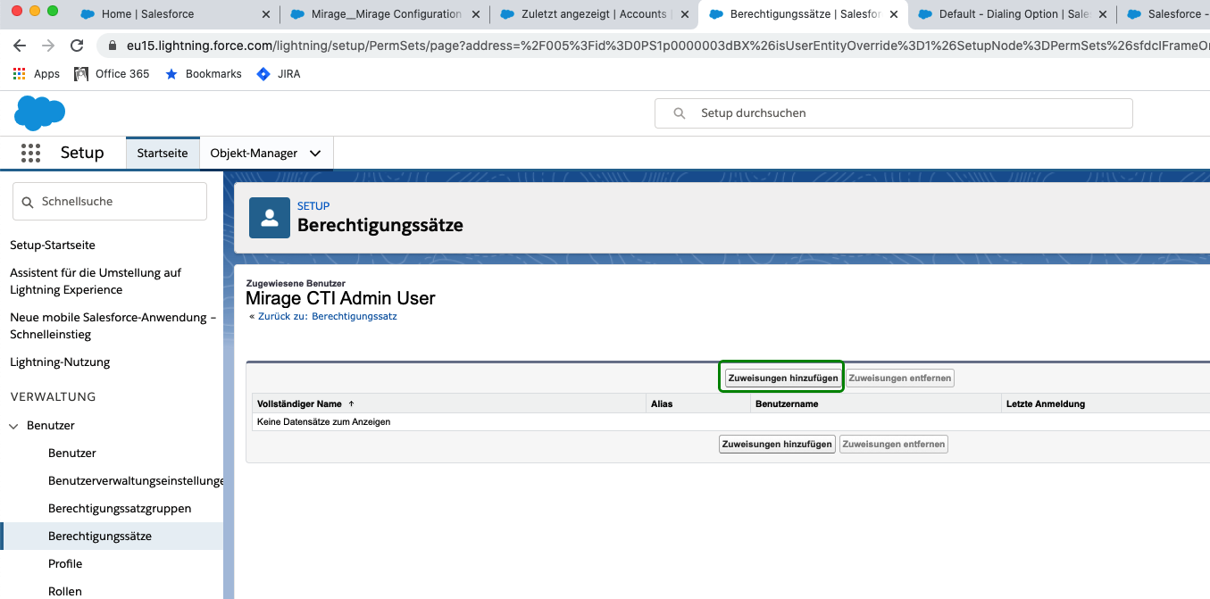This screenshot has width=1210, height=599.
Task: Open the Bookmarks star folder
Action: click(x=204, y=74)
